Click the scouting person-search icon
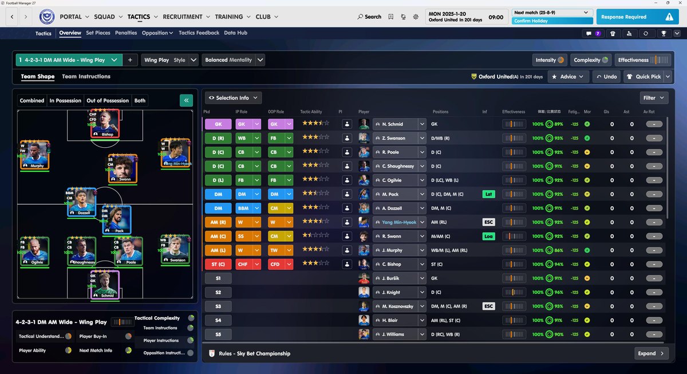 [x=629, y=33]
